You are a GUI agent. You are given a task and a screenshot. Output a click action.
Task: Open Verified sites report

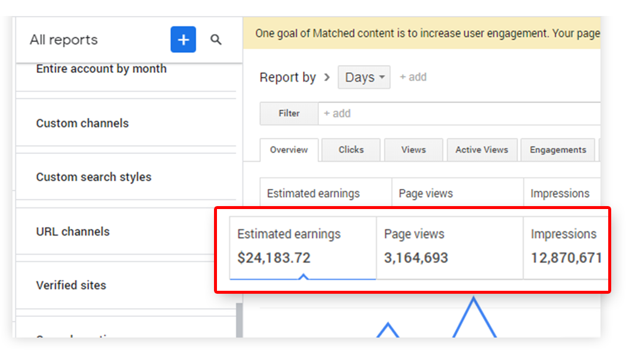pyautogui.click(x=71, y=285)
